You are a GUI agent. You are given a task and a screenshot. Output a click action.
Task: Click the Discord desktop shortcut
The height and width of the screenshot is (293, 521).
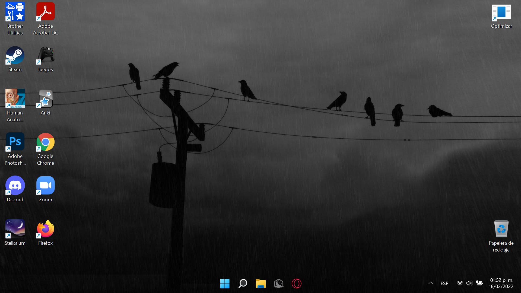[15, 186]
